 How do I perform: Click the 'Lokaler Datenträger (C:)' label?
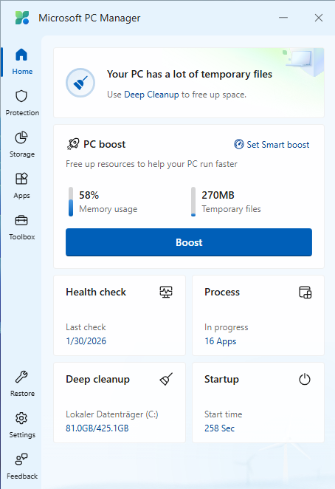[112, 414]
